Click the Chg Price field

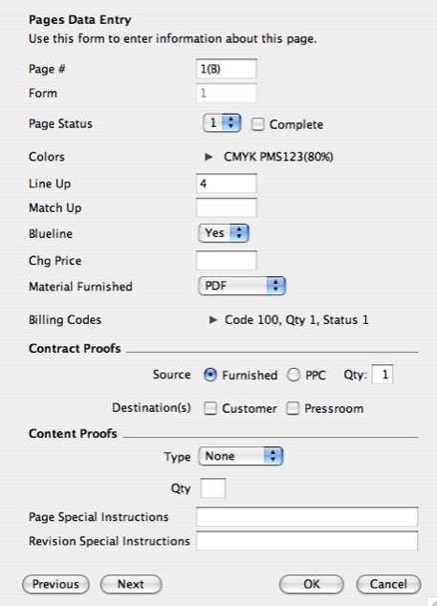(227, 260)
